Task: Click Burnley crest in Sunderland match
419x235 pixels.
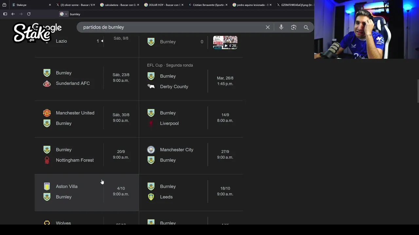Action: pyautogui.click(x=47, y=73)
